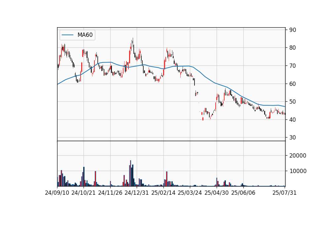This screenshot has height=227, width=317.
Task: Click the 25/04/30 date label
Action: tap(217, 193)
